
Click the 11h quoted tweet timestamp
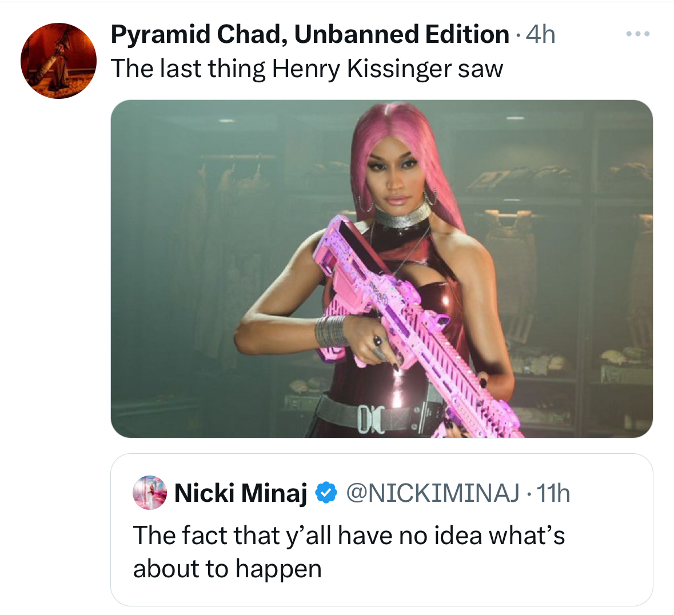(x=553, y=493)
